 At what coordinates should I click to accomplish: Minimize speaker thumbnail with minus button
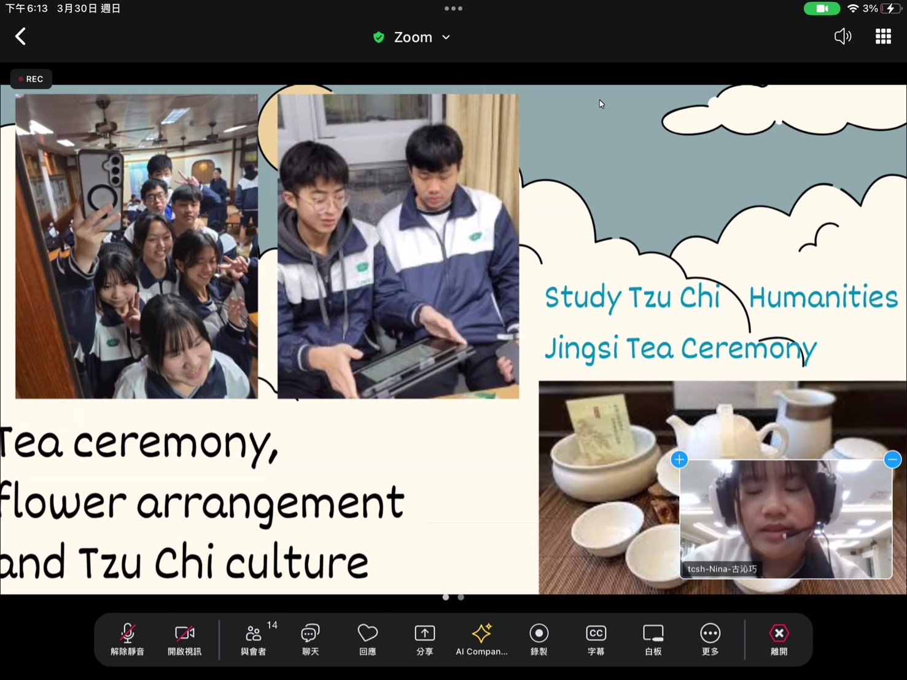tap(892, 459)
